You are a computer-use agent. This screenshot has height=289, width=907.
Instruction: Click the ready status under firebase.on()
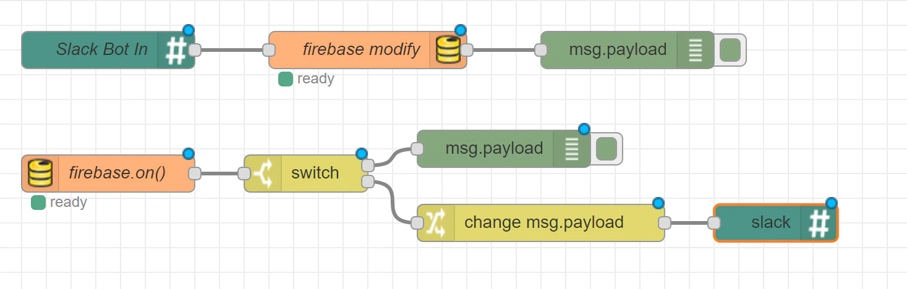(x=59, y=202)
